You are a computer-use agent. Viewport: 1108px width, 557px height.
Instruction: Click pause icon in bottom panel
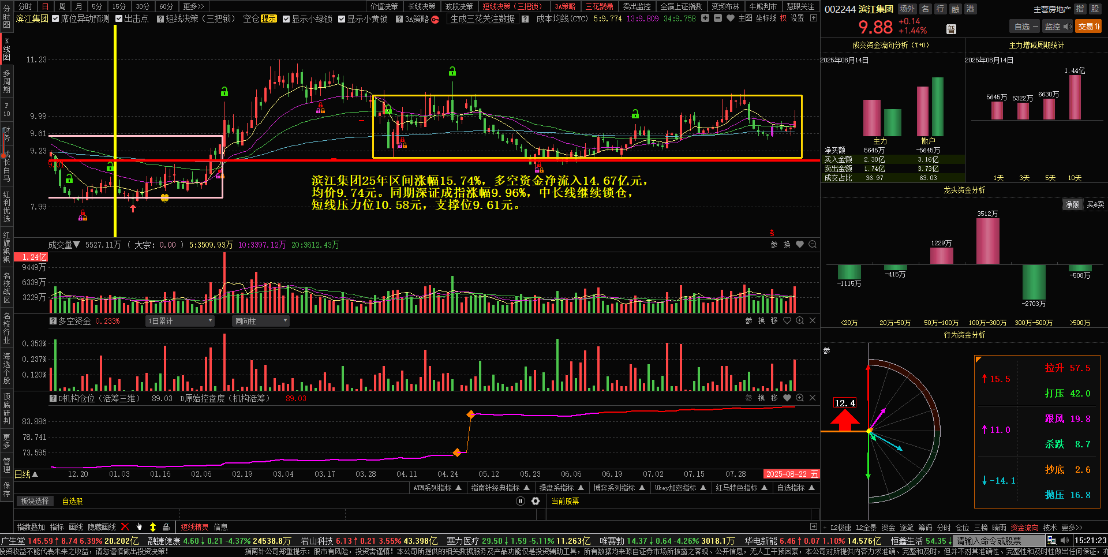[521, 501]
